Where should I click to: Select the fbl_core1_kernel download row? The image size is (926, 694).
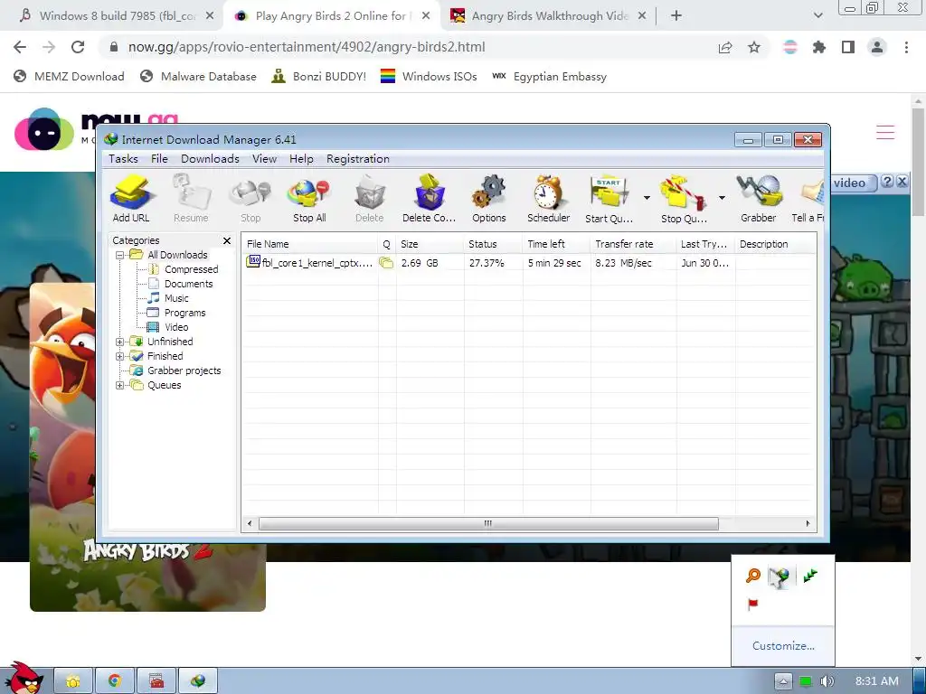528,263
